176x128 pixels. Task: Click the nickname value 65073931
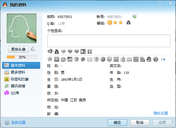point(65,17)
